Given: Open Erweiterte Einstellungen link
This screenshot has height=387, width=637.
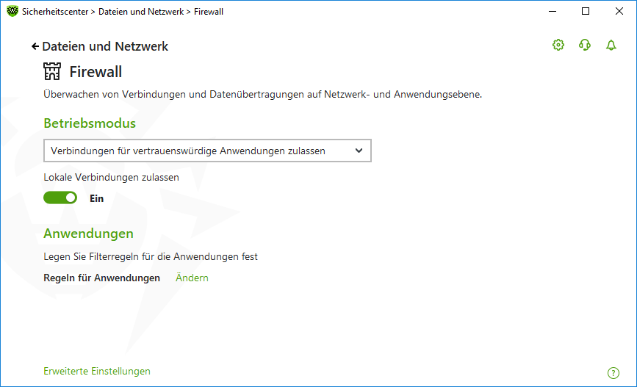Looking at the screenshot, I should [x=97, y=371].
